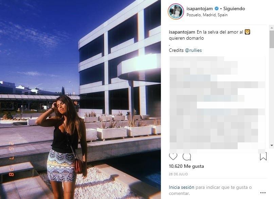Click the blue verified badge
This screenshot has height=199, width=274.
click(x=216, y=8)
